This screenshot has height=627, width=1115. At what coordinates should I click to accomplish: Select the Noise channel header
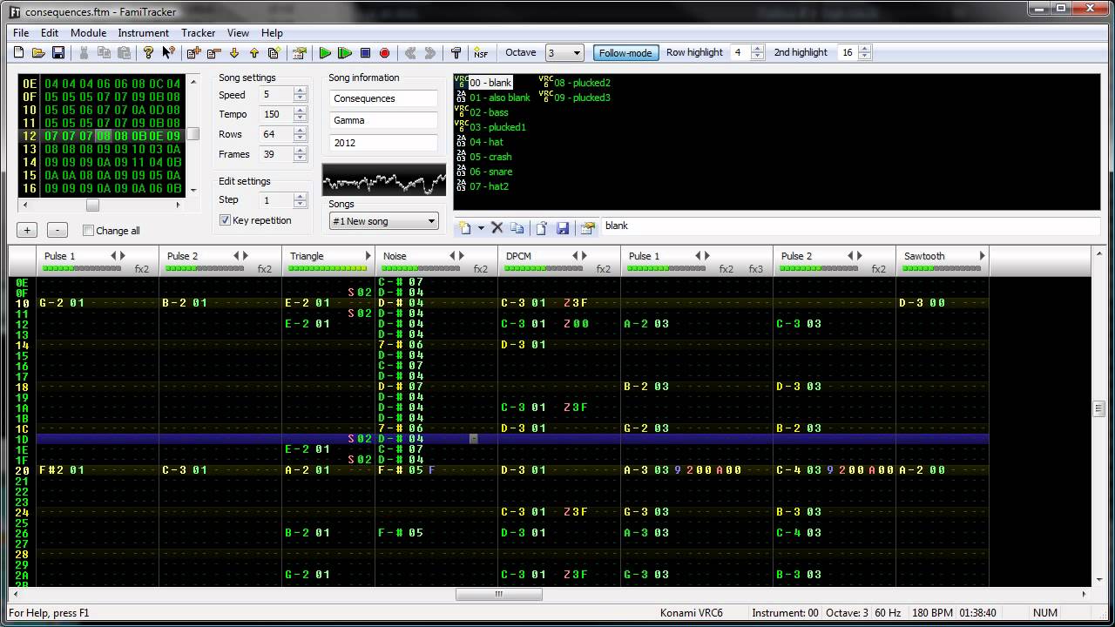point(436,261)
